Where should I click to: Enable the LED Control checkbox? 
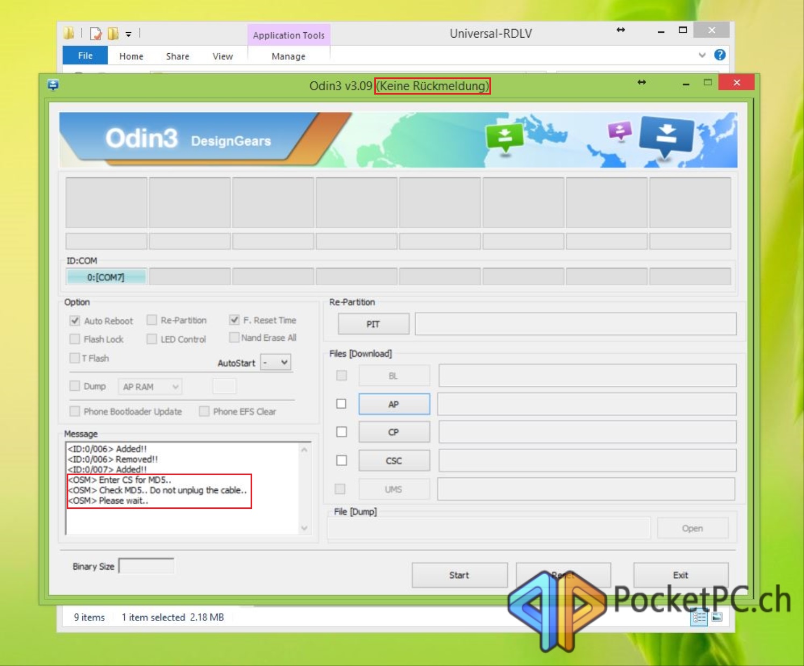[152, 339]
